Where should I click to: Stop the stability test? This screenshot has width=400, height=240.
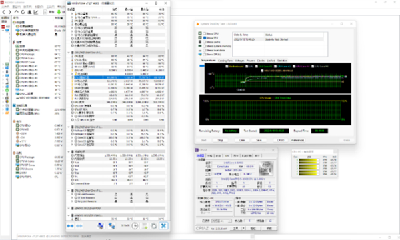pos(221,140)
